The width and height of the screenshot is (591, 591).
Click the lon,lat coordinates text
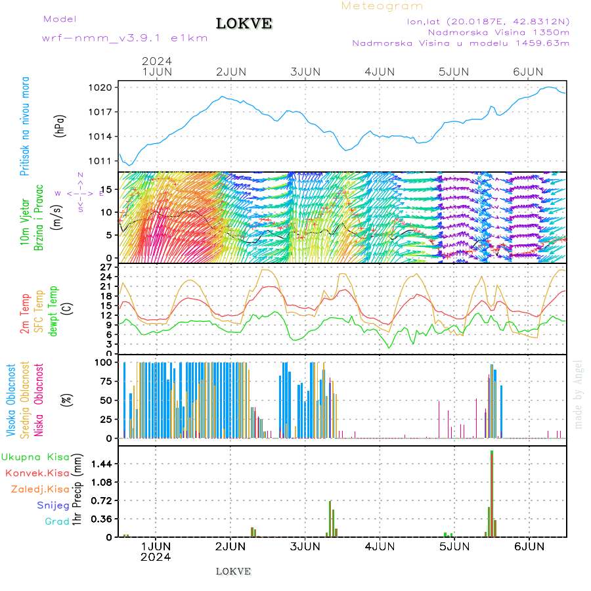[x=488, y=22]
